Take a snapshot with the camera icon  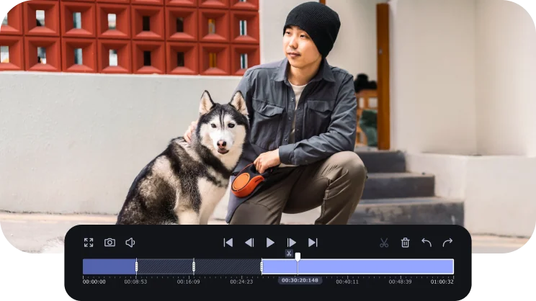point(110,243)
